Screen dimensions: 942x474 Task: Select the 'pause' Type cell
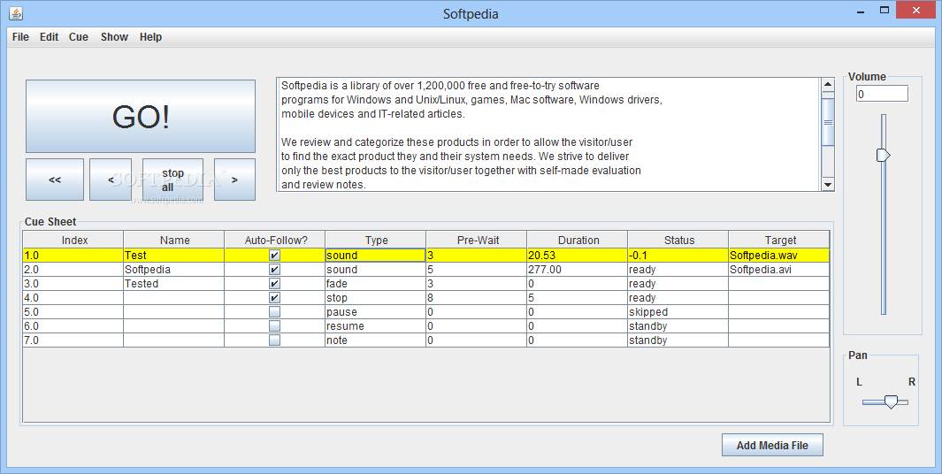[x=376, y=312]
